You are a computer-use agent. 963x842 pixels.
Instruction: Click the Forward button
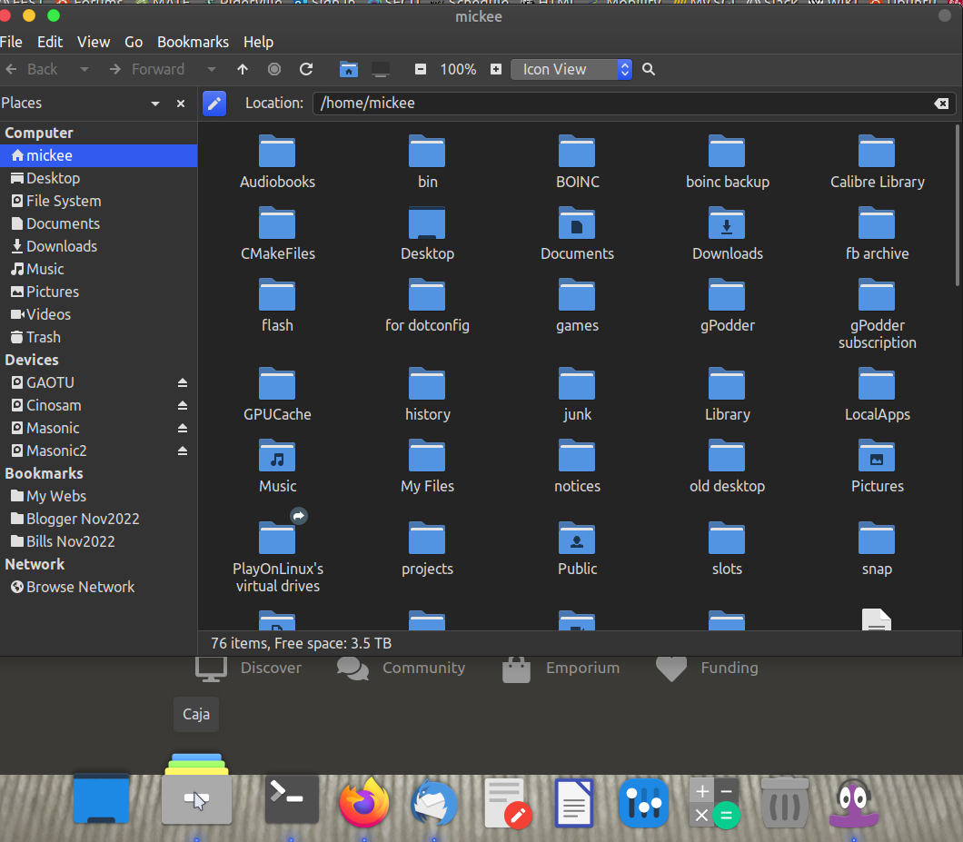pos(147,69)
